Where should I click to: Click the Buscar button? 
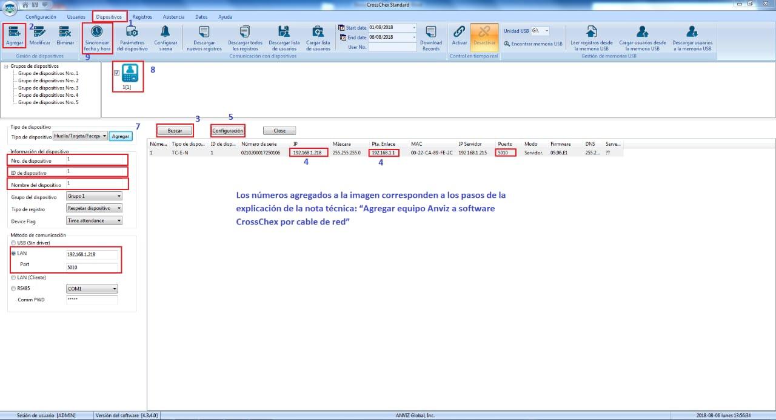coord(175,131)
